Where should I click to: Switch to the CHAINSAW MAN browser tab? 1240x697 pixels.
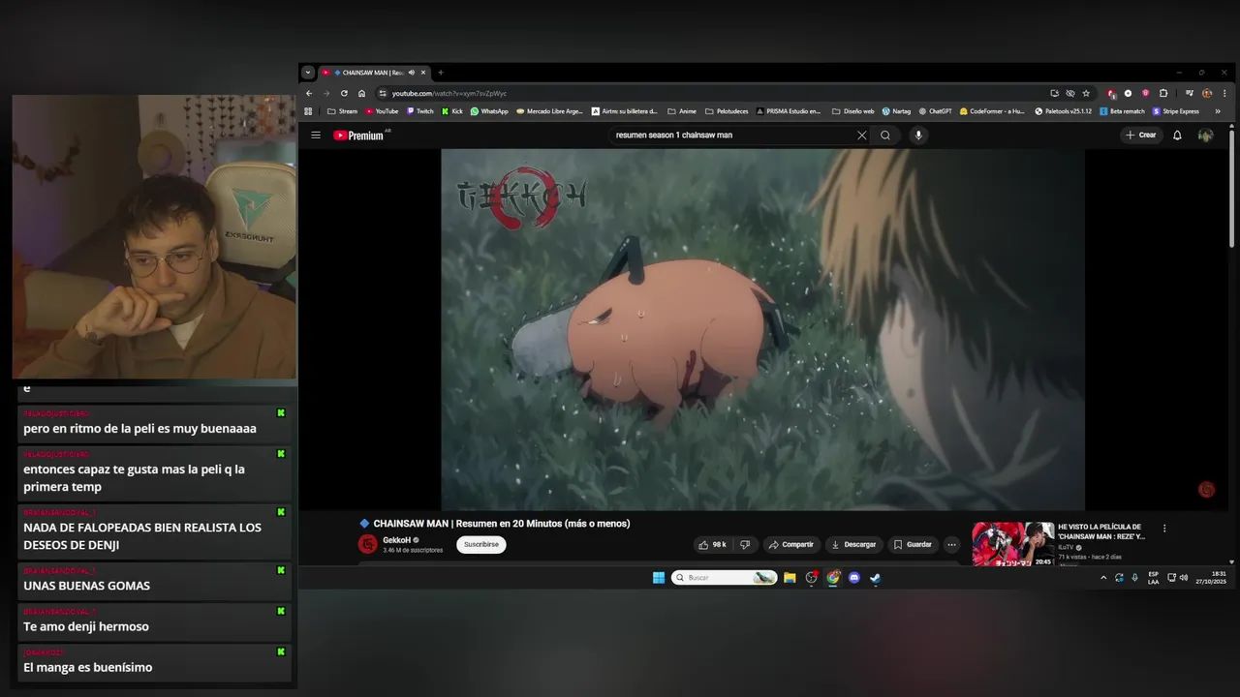tap(373, 73)
